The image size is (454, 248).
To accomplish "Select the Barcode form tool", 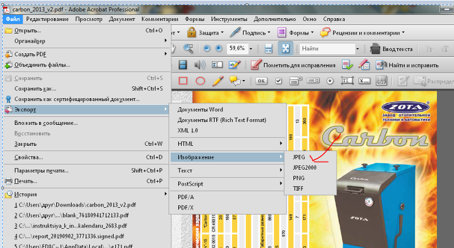I will point(381,81).
